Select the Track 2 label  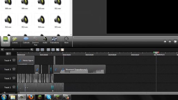tap(8, 78)
